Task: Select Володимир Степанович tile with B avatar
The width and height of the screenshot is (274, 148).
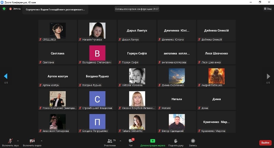Action: (97, 53)
